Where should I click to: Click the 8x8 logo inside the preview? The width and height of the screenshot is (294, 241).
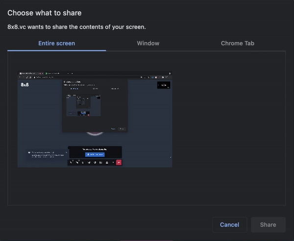[x=25, y=85]
